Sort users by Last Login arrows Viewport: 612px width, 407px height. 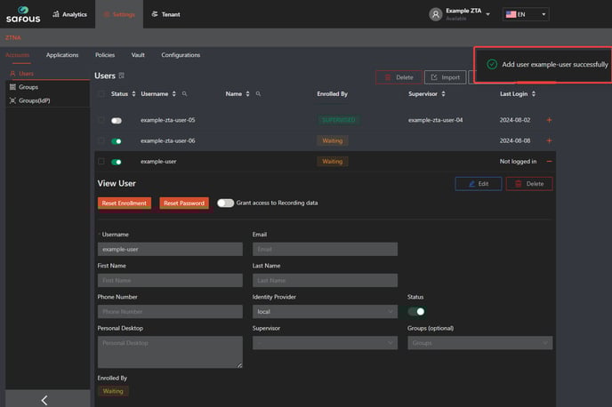point(533,93)
